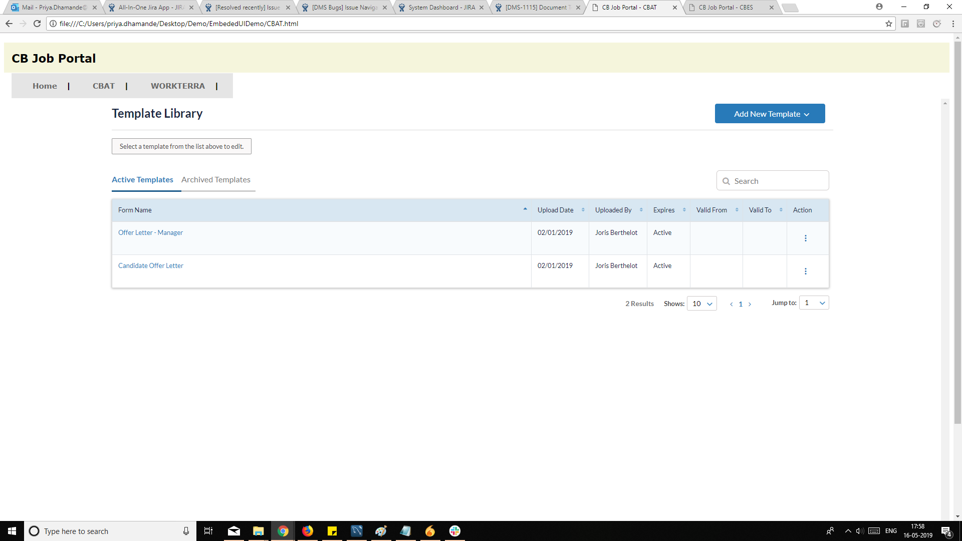Open Offer Letter - Manager template

click(x=150, y=233)
